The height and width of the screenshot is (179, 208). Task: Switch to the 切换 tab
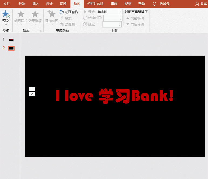click(63, 4)
